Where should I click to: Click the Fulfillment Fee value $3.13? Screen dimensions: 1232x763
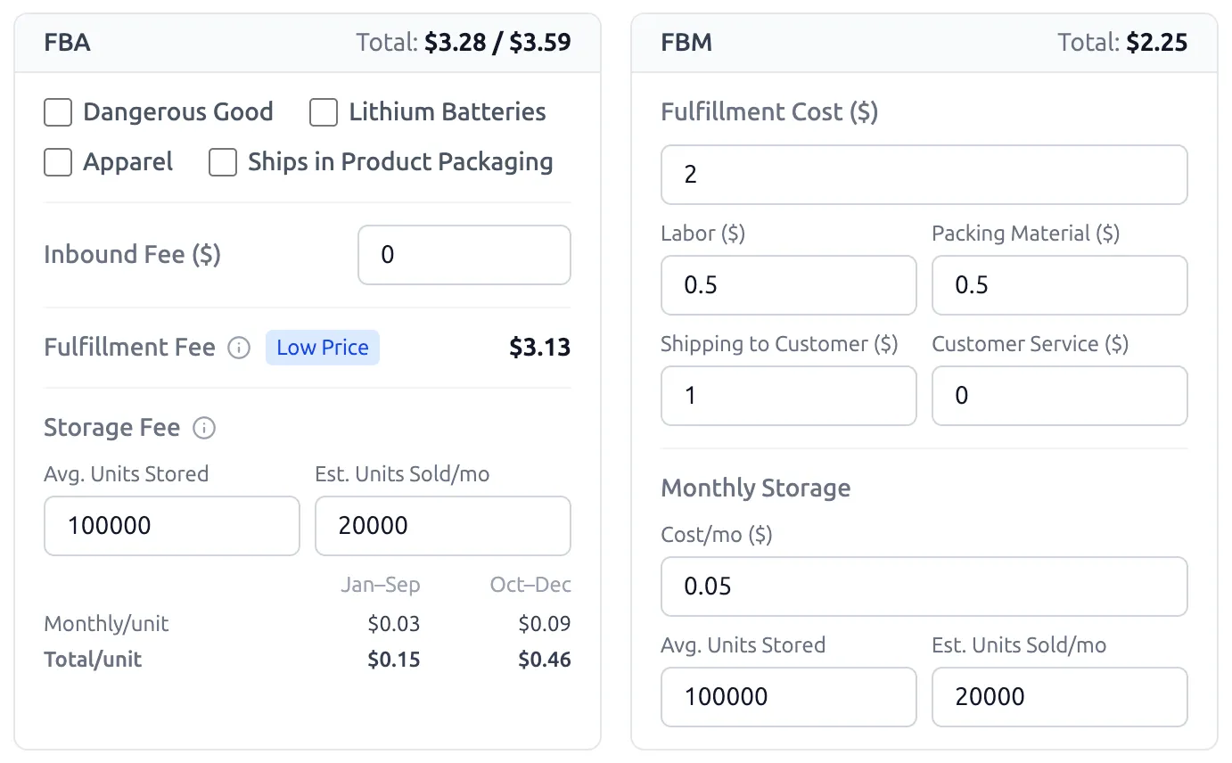540,348
